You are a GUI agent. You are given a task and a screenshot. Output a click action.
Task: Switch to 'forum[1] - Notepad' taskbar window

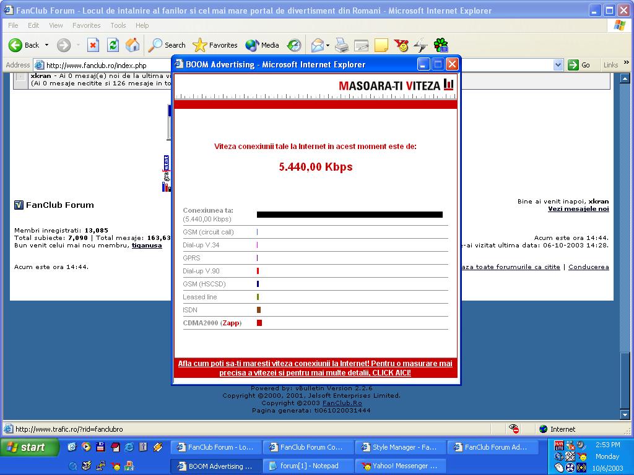(307, 466)
